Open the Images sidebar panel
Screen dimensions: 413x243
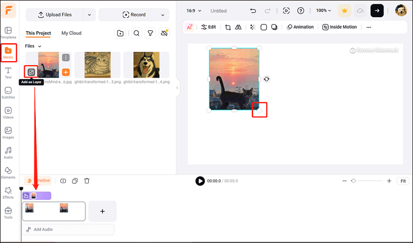click(x=8, y=133)
